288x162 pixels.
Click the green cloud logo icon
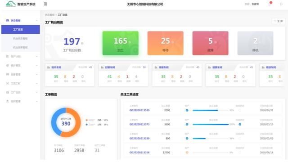pyautogui.click(x=11, y=4)
